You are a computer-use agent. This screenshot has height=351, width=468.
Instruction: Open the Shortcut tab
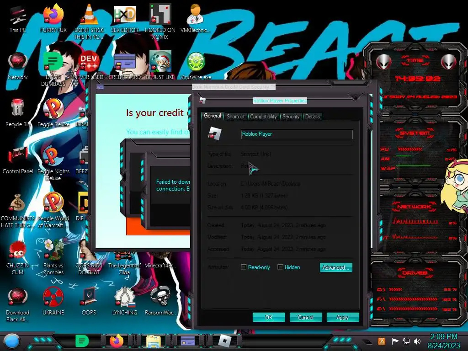click(235, 117)
